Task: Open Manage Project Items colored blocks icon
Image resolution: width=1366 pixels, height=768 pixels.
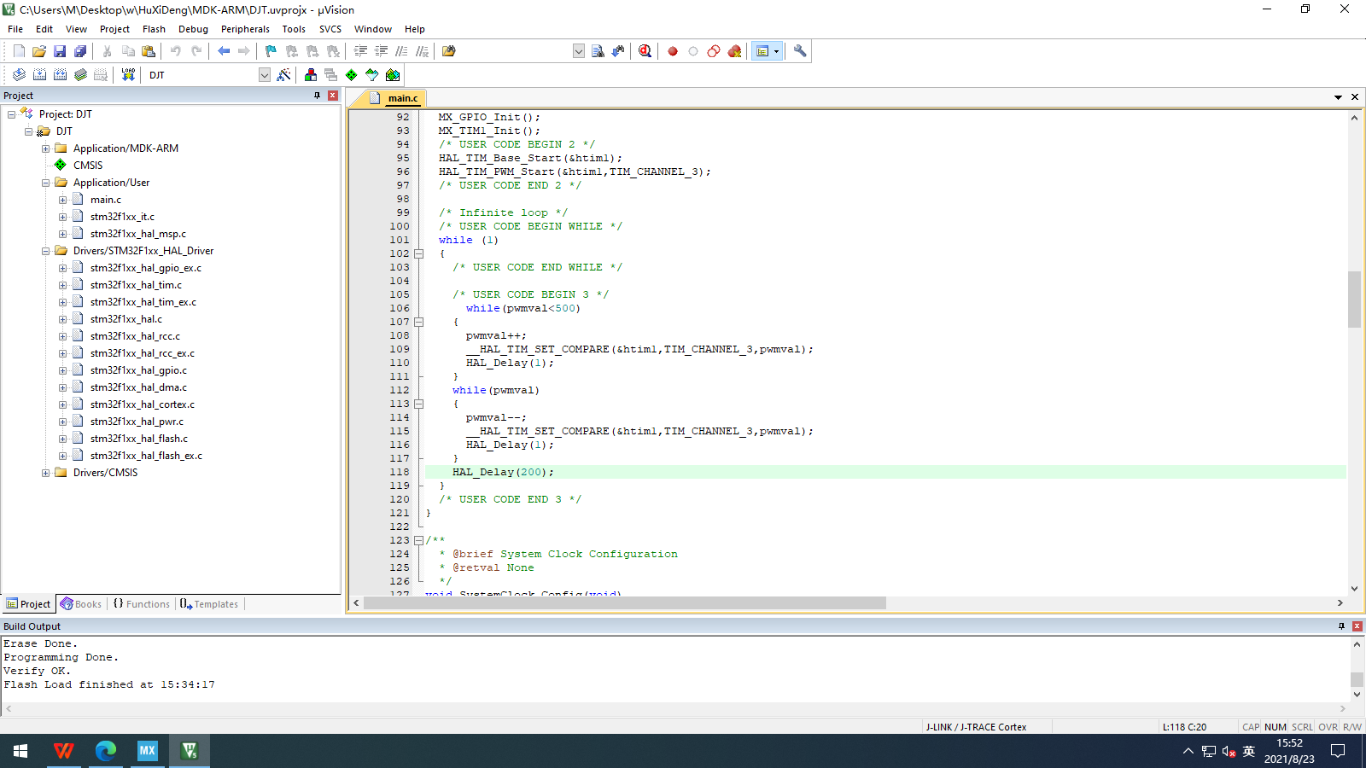Action: pos(311,75)
